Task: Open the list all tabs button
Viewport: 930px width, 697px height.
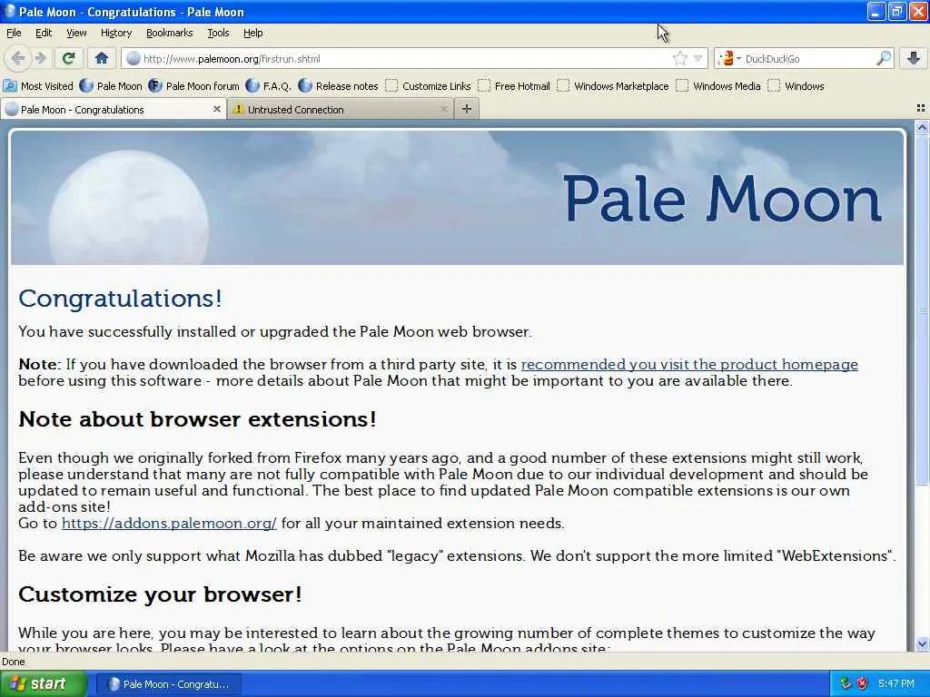Action: point(921,108)
